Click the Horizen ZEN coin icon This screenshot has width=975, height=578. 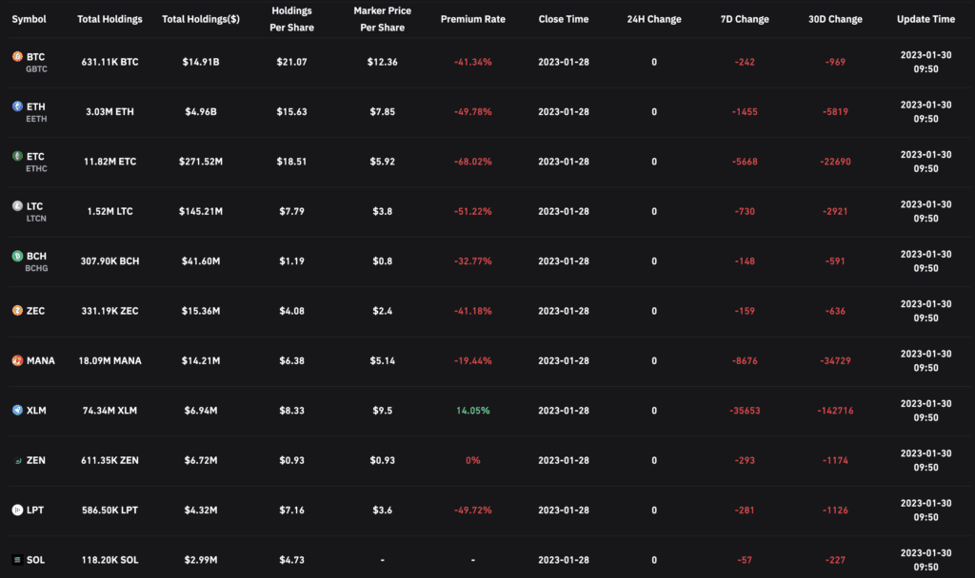tap(17, 460)
